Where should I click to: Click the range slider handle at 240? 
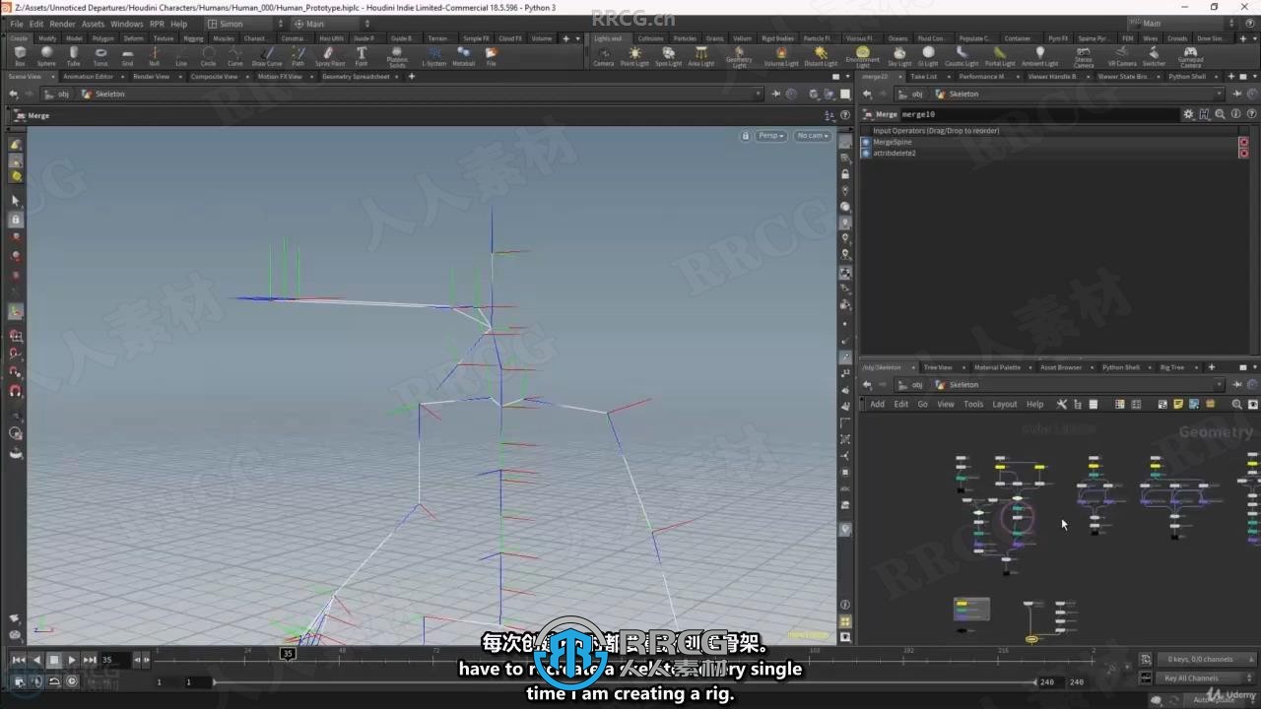coord(1036,681)
